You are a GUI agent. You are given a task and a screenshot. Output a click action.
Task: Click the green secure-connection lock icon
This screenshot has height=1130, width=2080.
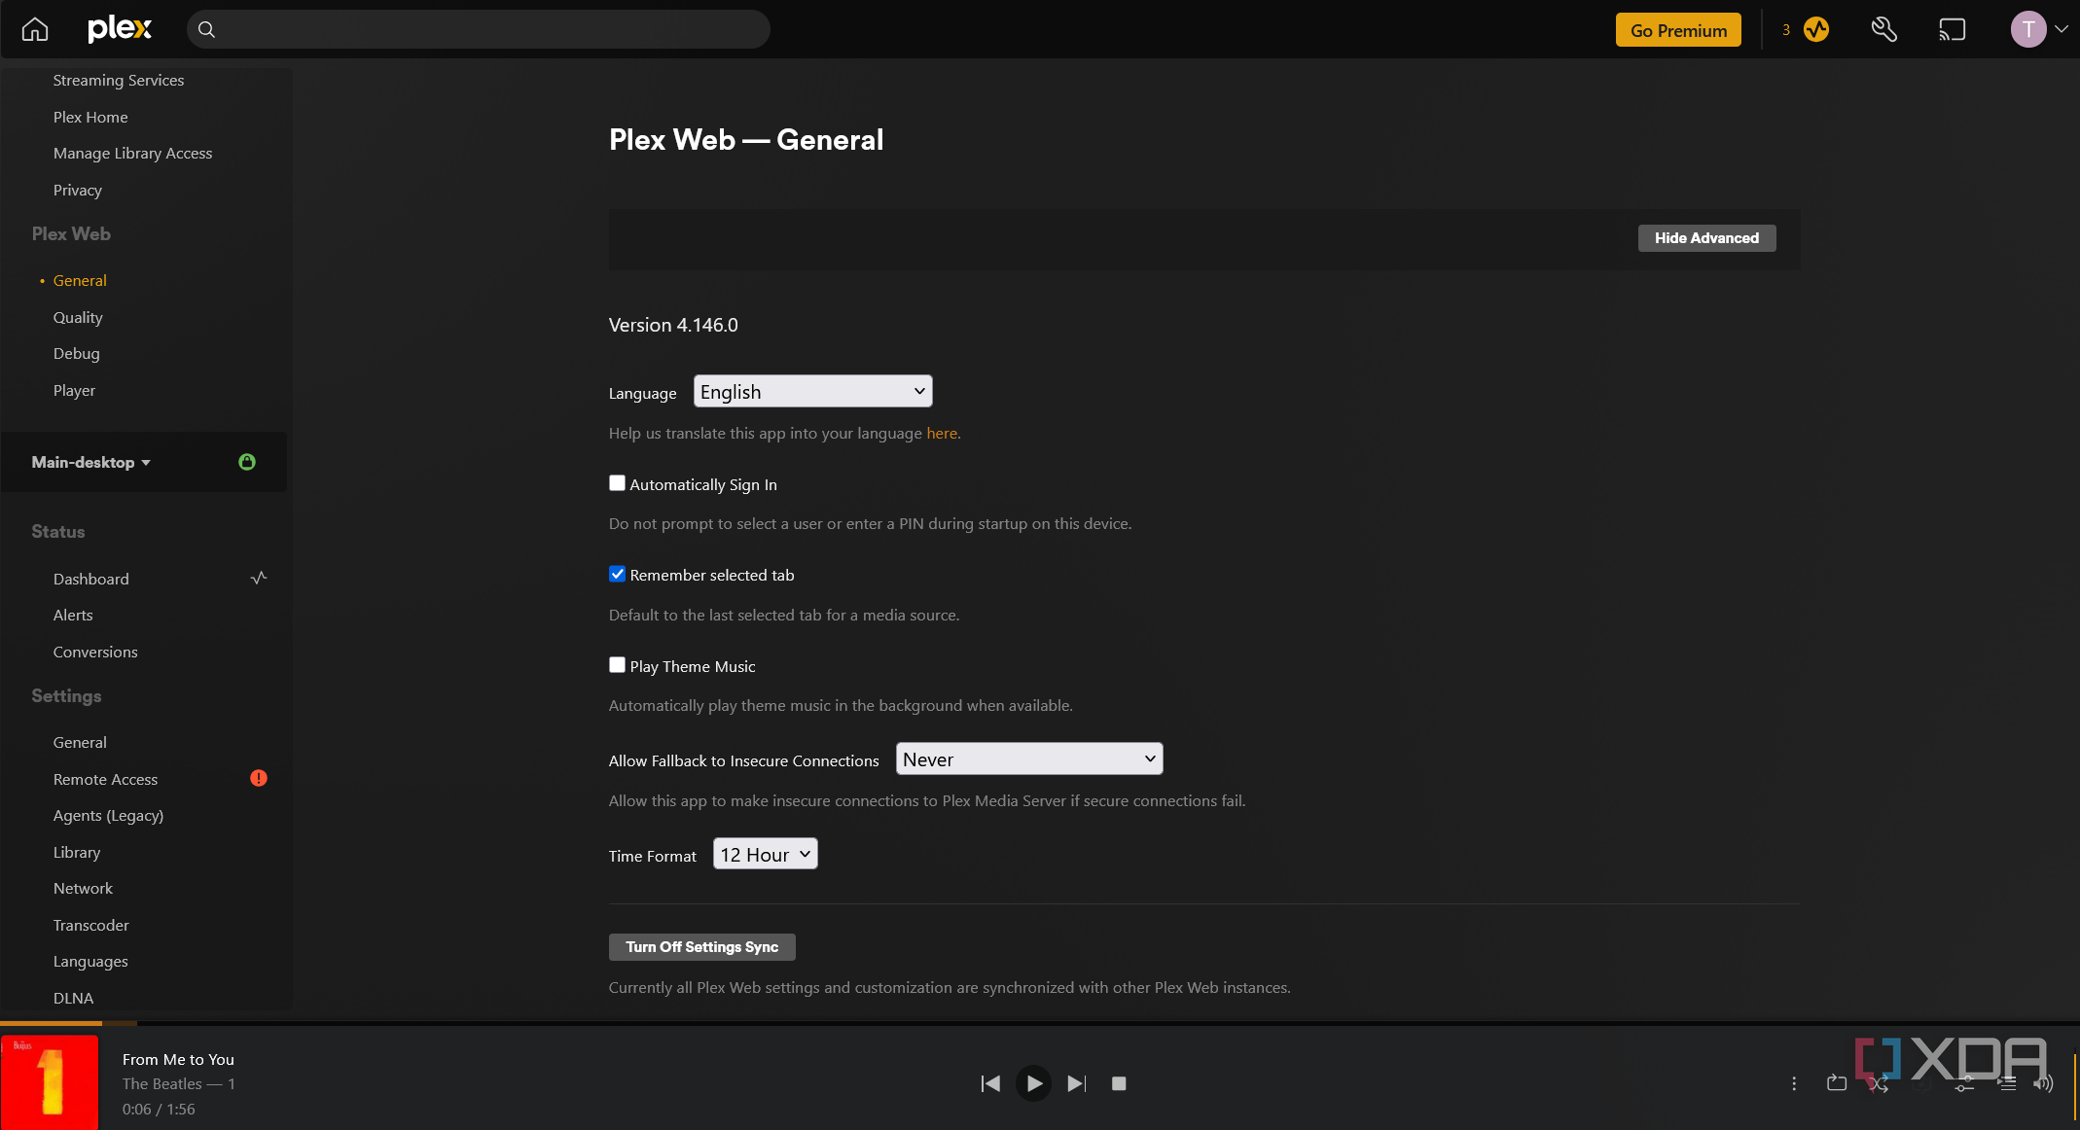(x=247, y=462)
